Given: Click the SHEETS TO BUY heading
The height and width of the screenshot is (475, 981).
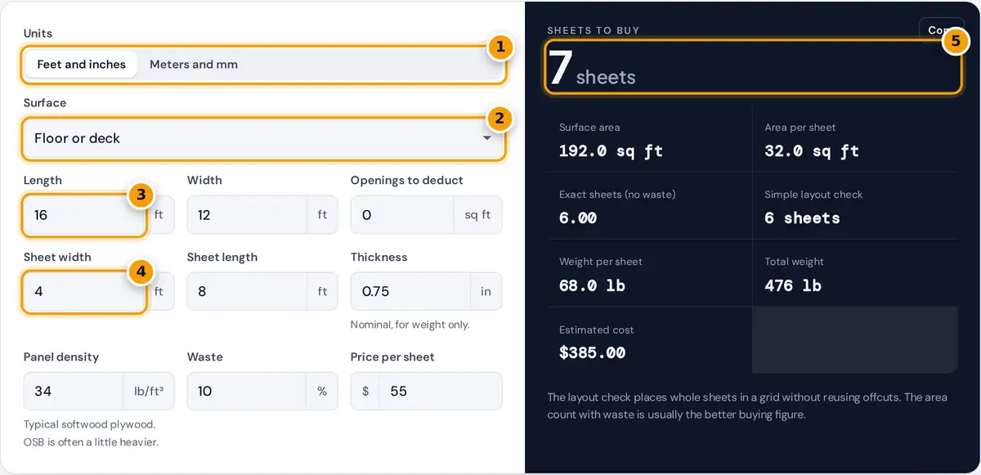Looking at the screenshot, I should [x=594, y=30].
